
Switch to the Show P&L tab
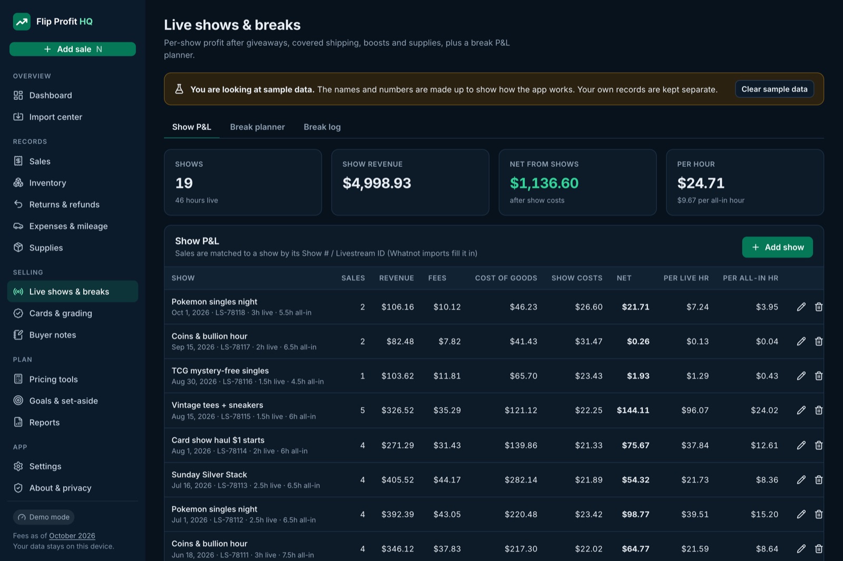coord(192,127)
